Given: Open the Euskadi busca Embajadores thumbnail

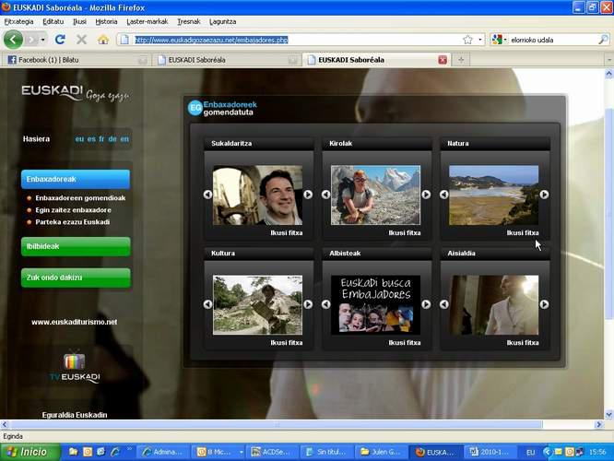Looking at the screenshot, I should tap(375, 305).
